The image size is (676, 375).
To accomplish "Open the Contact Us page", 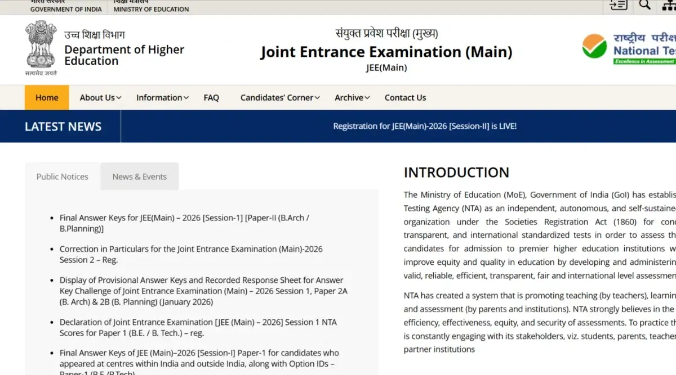I will [405, 98].
